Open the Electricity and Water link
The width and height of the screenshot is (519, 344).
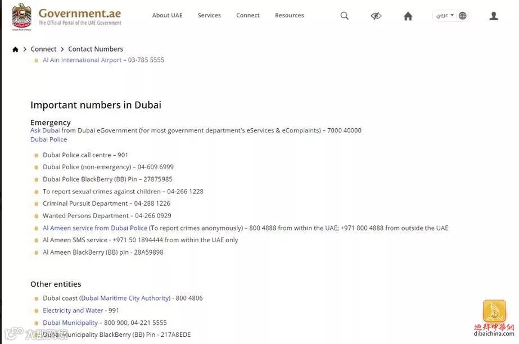click(x=73, y=310)
